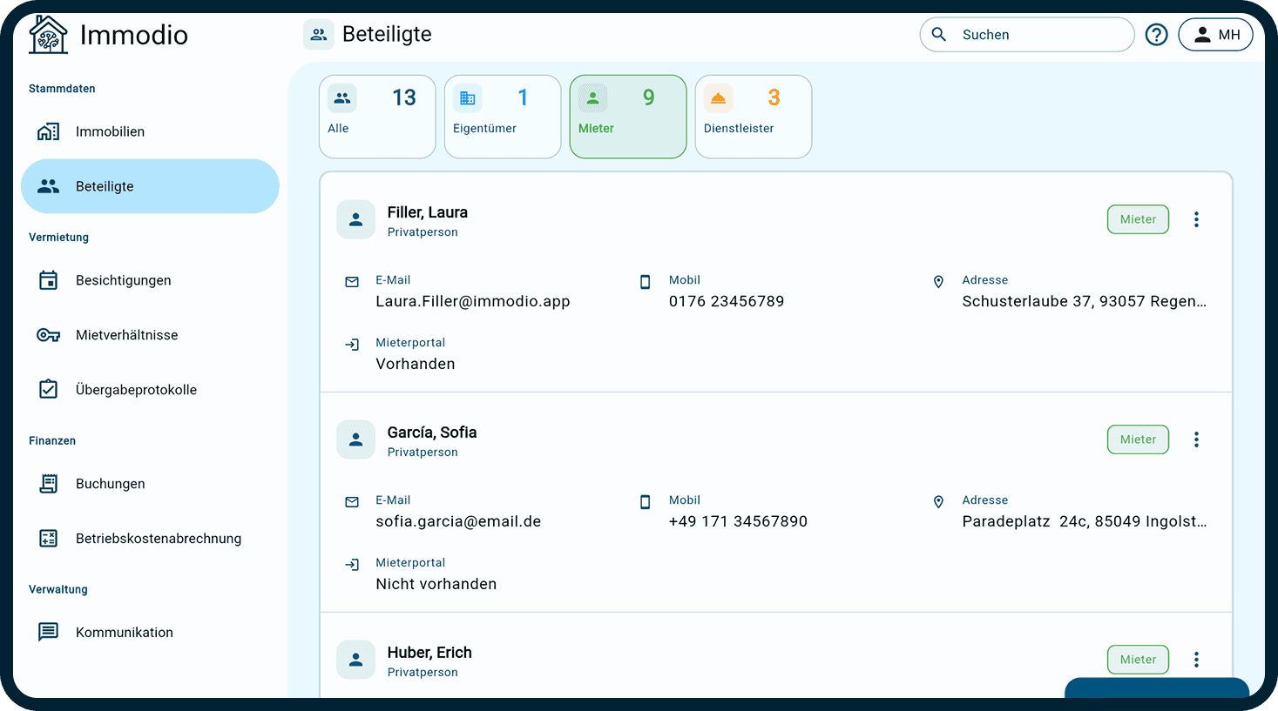Select the Mieter 9 filter card
Viewport: 1278px width, 711px height.
pyautogui.click(x=628, y=117)
